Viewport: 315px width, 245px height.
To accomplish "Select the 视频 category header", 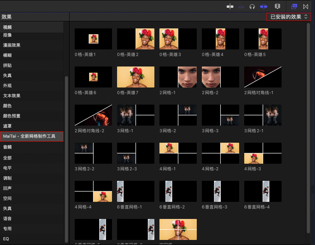I will tap(32, 27).
